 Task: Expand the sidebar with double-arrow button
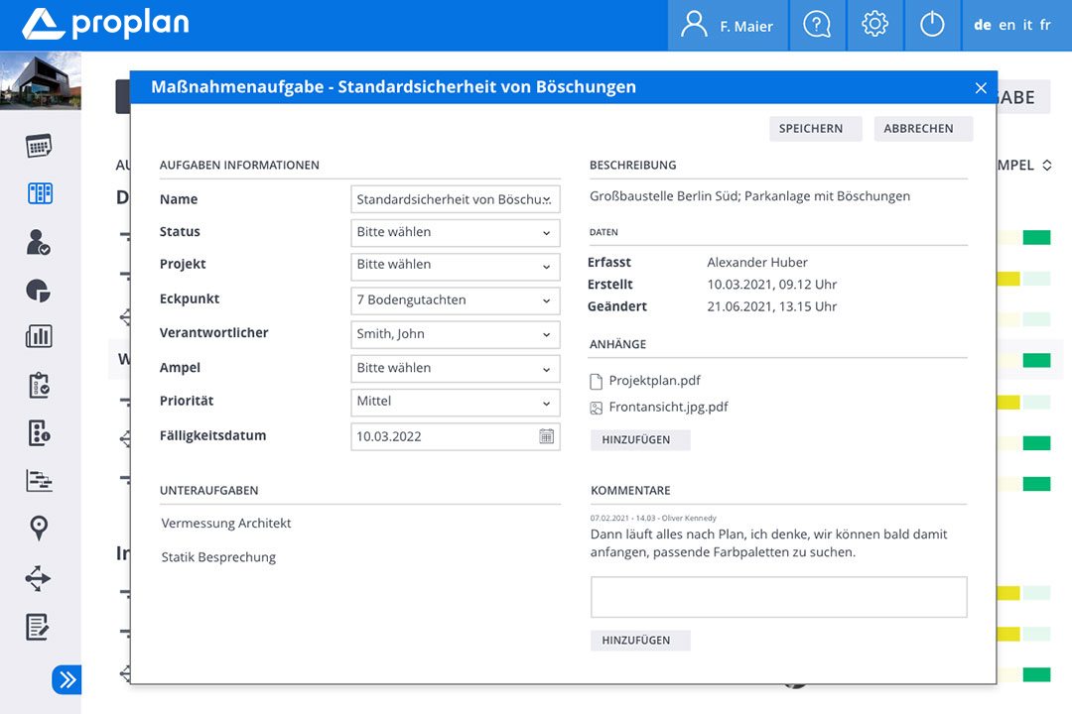pos(67,679)
